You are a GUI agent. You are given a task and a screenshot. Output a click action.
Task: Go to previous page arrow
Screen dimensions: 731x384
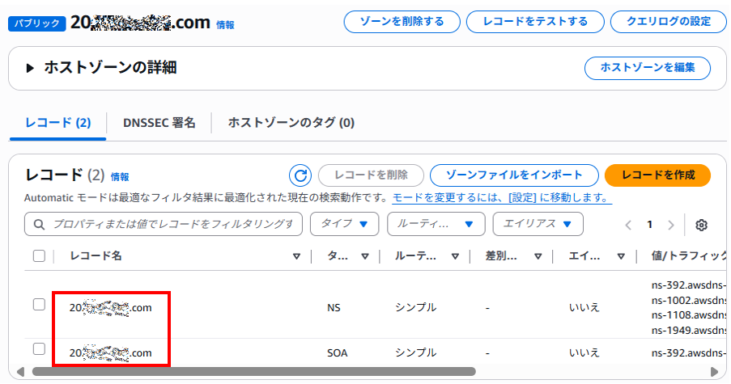[x=628, y=225]
